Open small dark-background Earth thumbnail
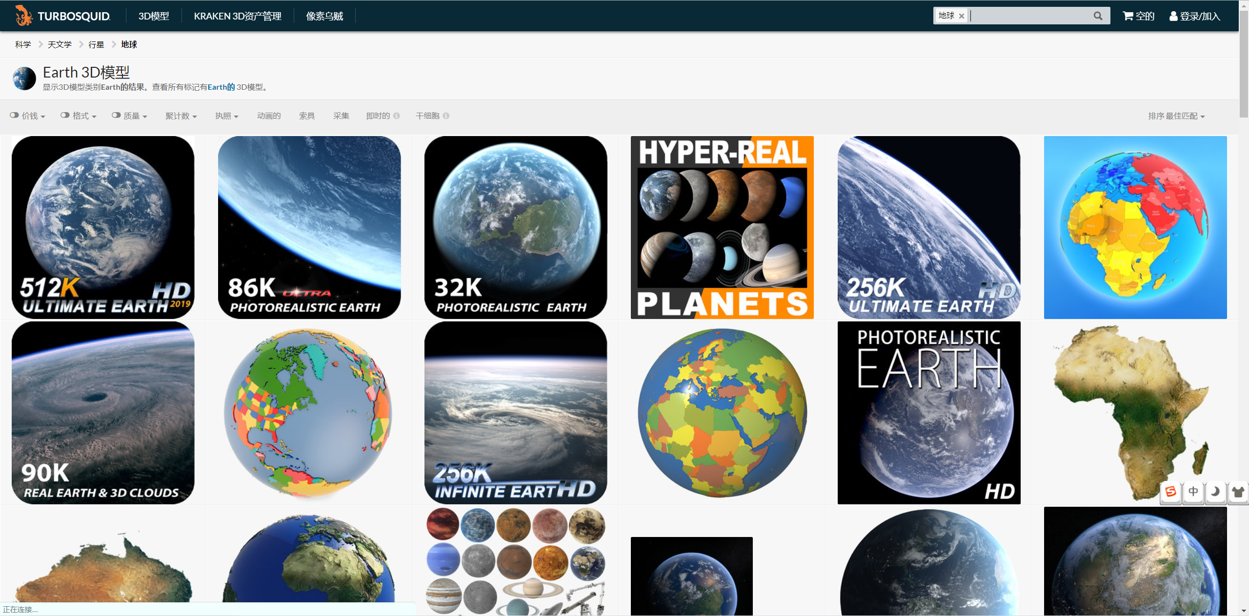1249x616 pixels. (x=691, y=576)
